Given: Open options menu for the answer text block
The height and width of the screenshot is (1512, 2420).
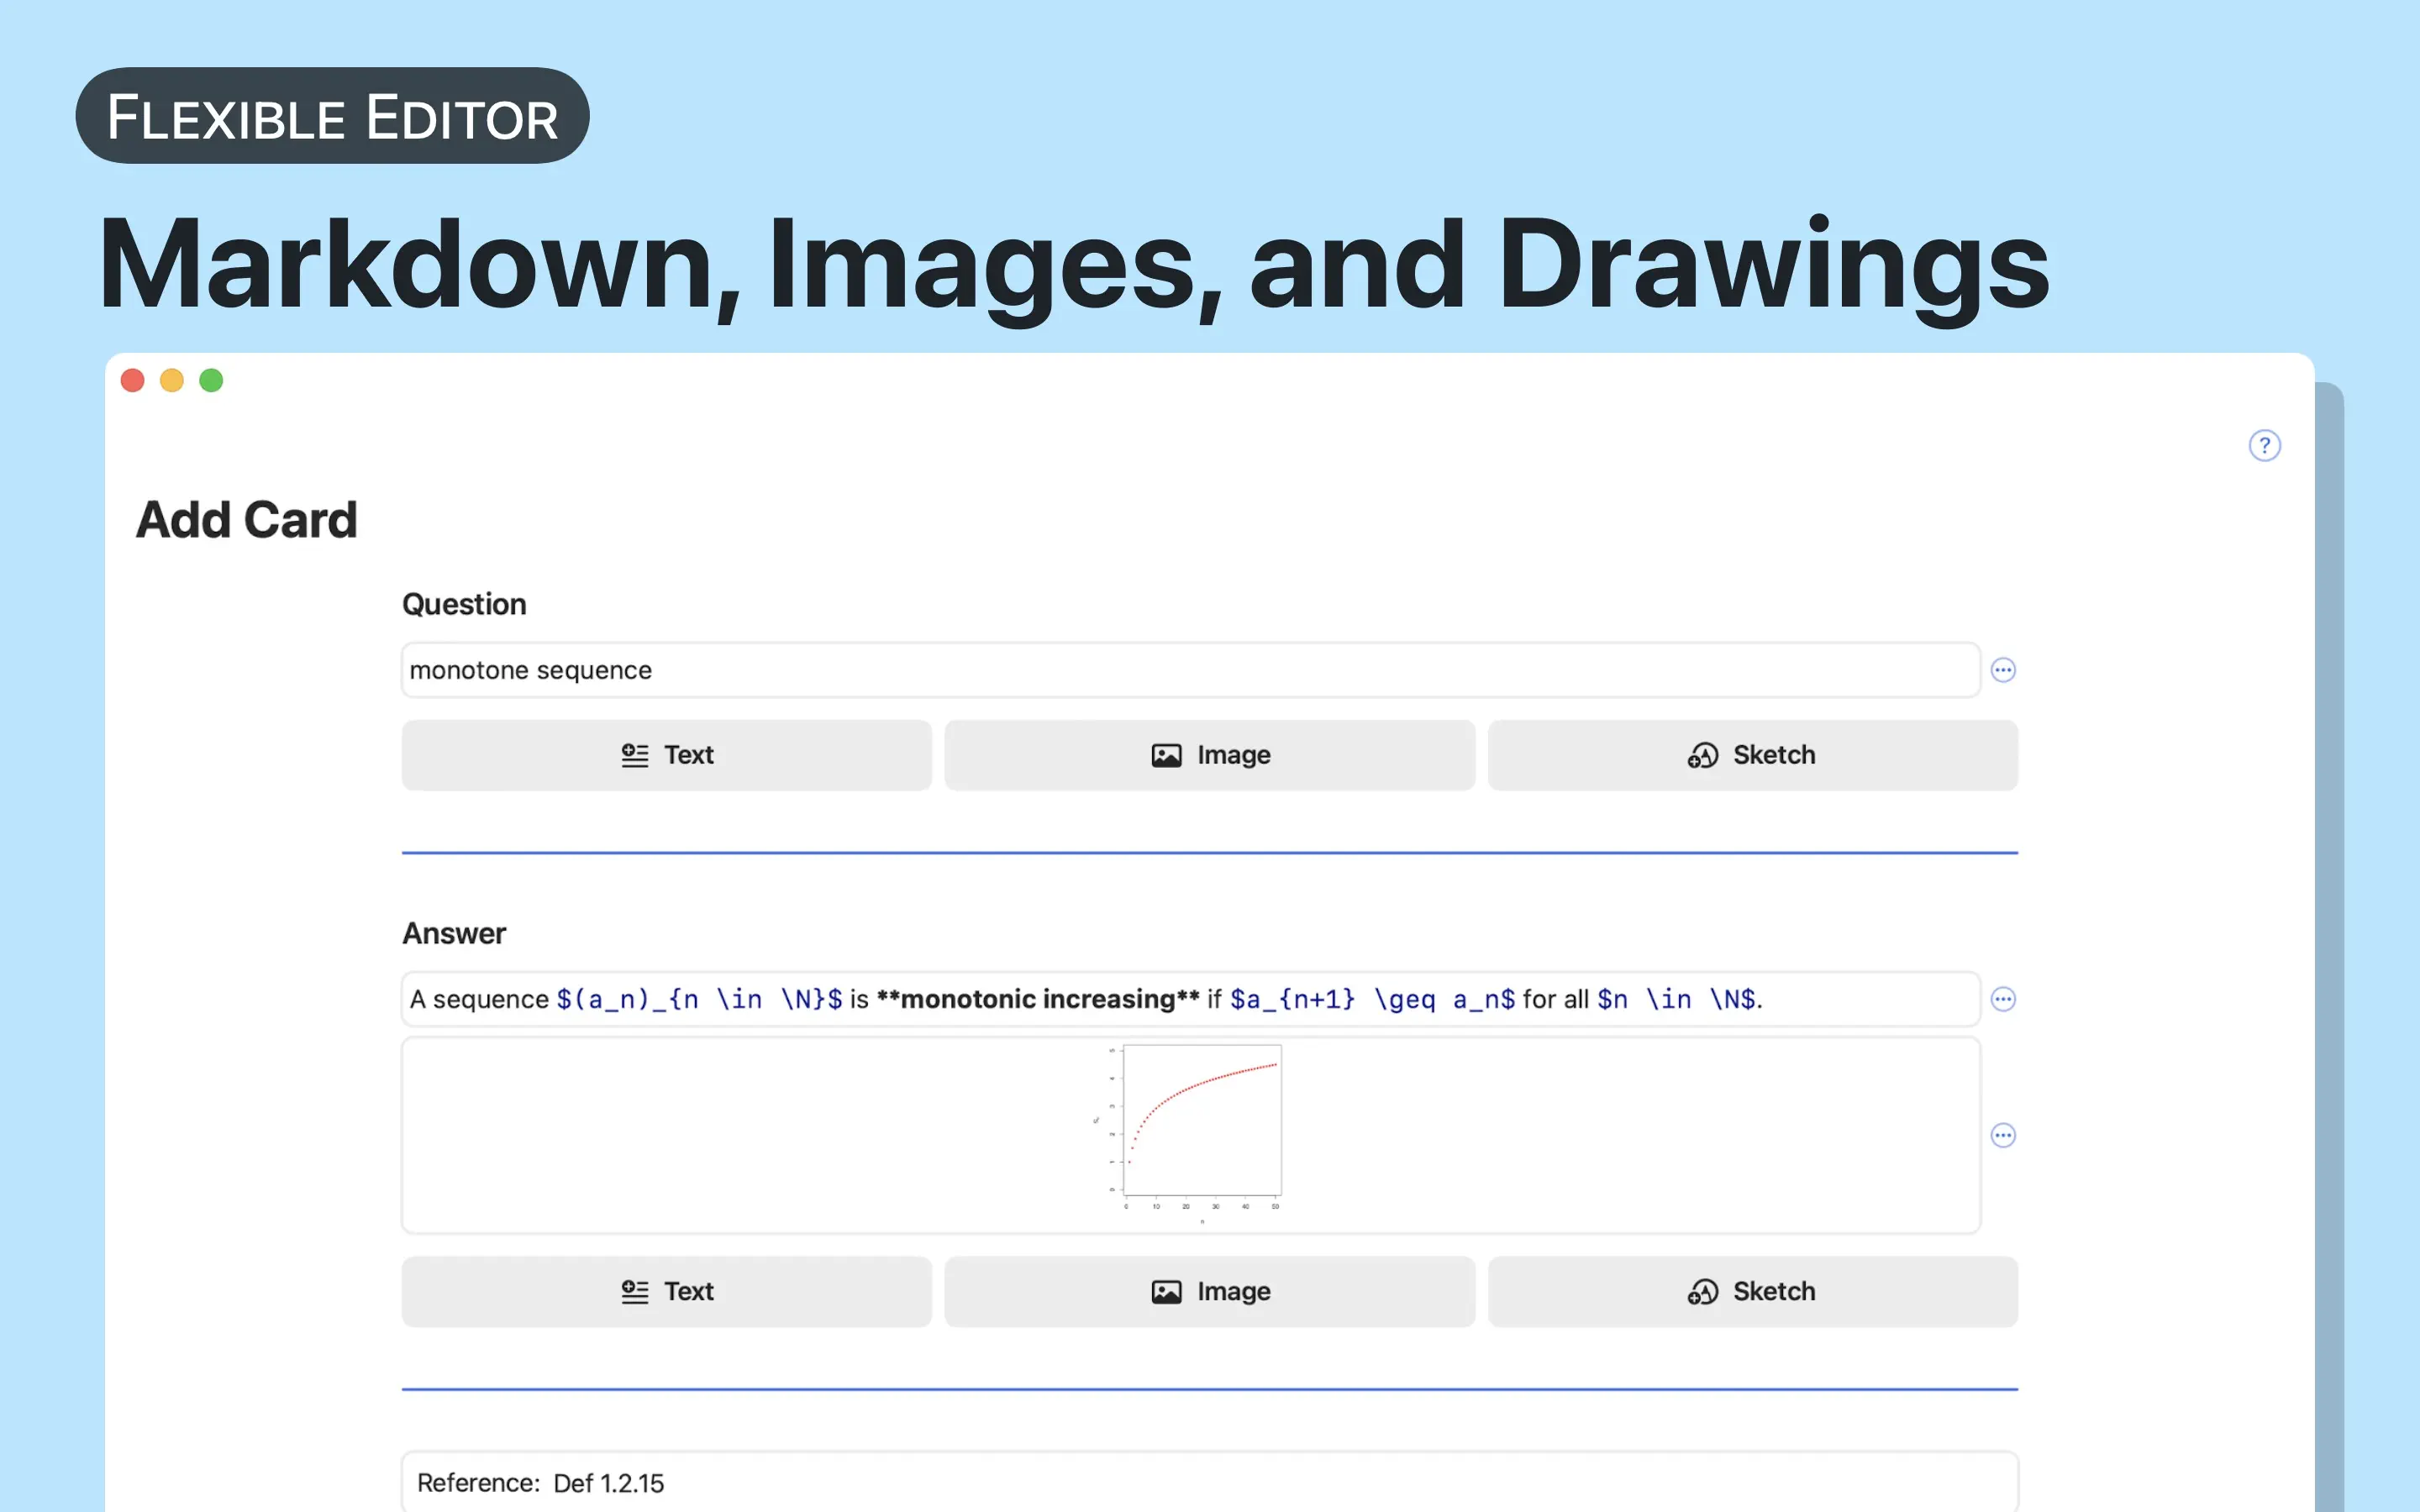Looking at the screenshot, I should (x=2002, y=999).
